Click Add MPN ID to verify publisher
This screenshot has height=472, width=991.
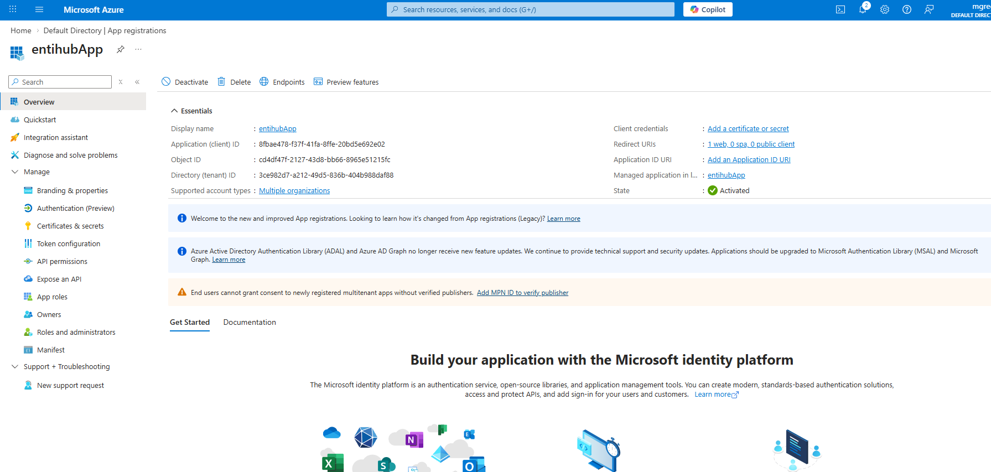522,293
